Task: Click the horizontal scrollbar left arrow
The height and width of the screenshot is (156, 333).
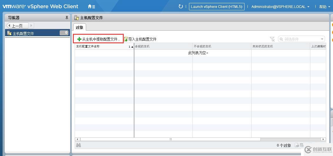Action: point(77,139)
